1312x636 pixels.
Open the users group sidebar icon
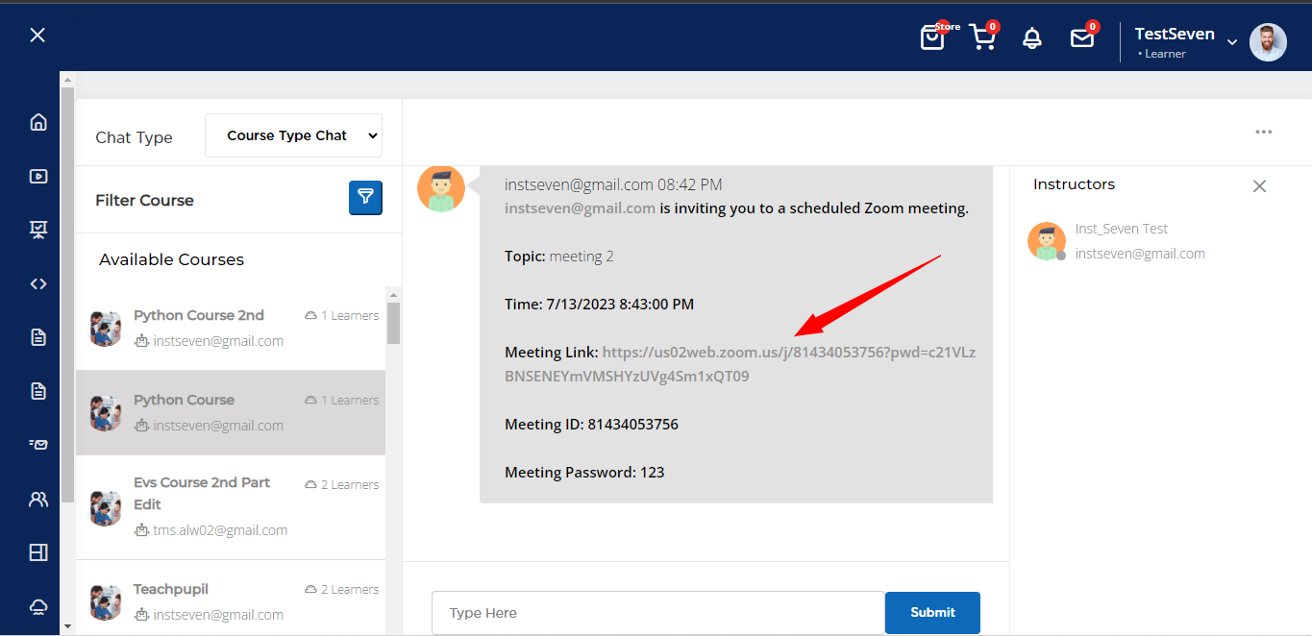pos(38,499)
